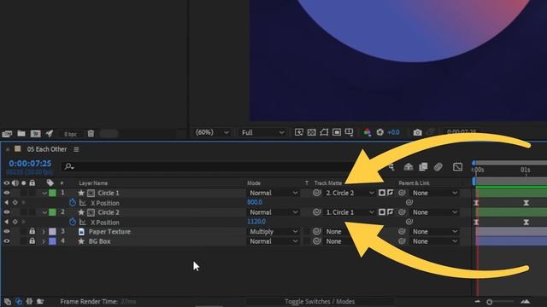Open the Full resolution dropdown
Viewport: 547px width, 307px height.
(262, 133)
